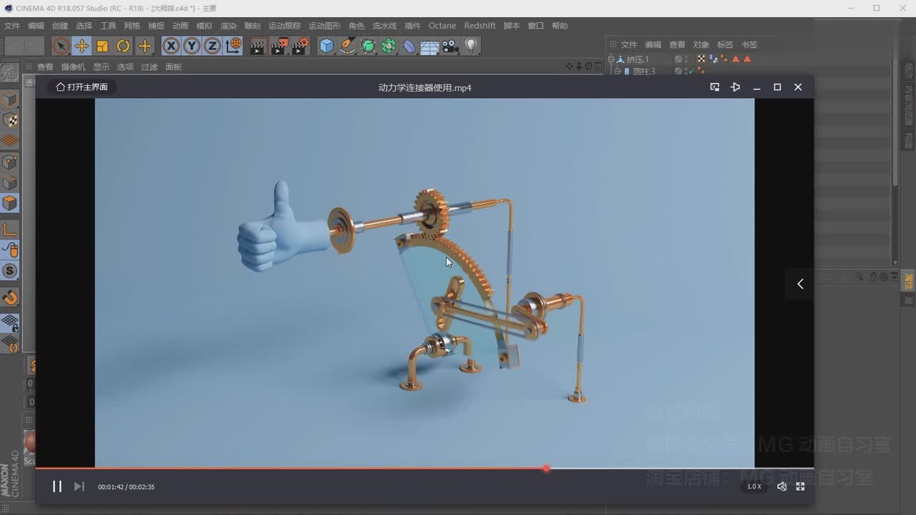Activate the Scale tool
The image size is (916, 515).
point(102,46)
